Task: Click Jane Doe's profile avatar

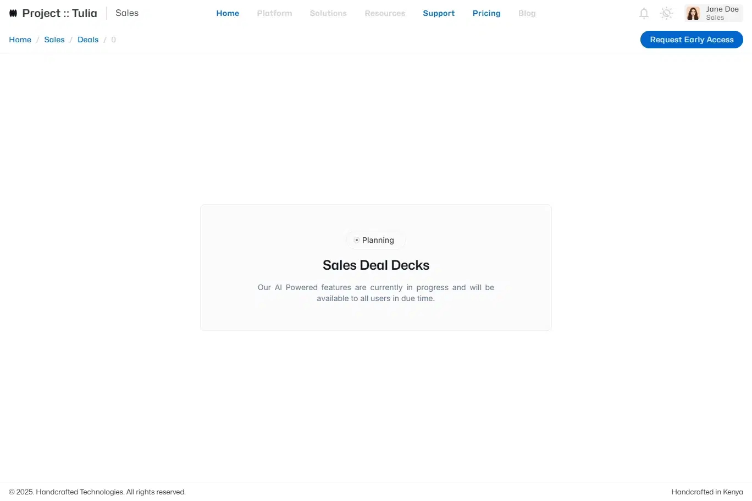Action: (692, 13)
